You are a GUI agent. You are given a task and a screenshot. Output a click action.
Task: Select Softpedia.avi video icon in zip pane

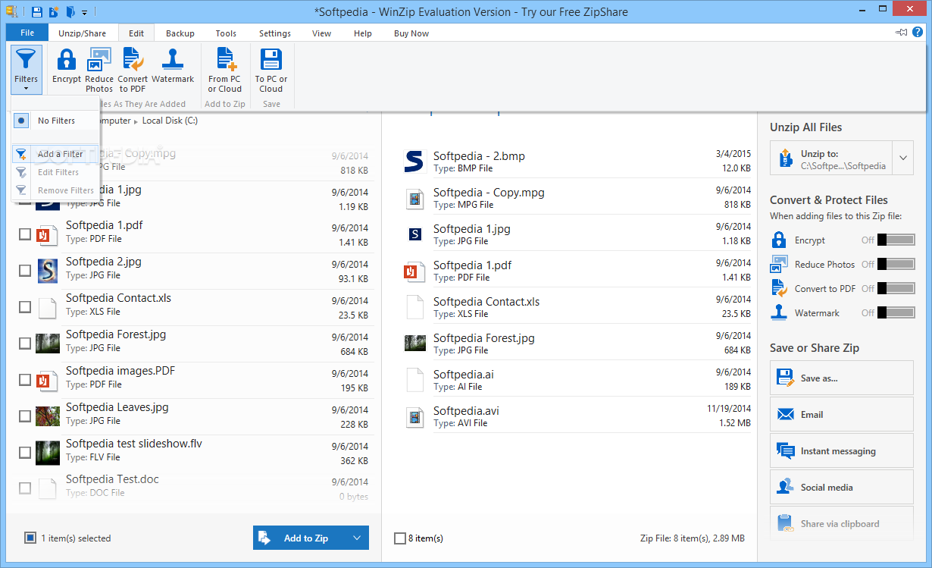pyautogui.click(x=414, y=416)
